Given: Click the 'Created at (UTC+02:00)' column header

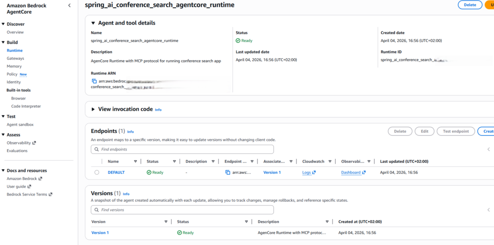Looking at the screenshot, I should click(x=360, y=222).
